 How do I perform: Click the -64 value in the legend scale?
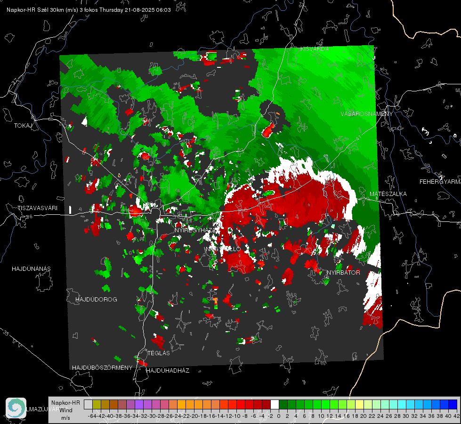click(92, 416)
